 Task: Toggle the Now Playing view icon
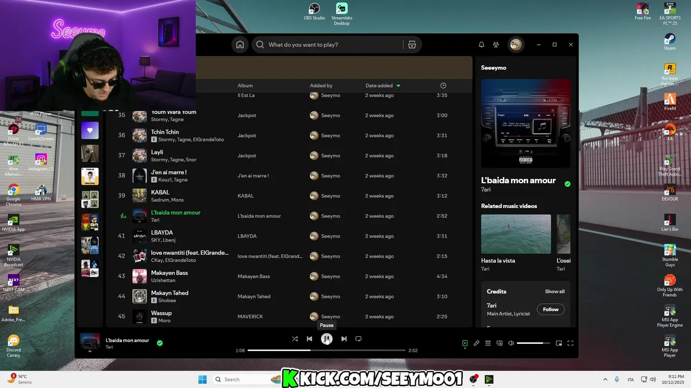[465, 343]
